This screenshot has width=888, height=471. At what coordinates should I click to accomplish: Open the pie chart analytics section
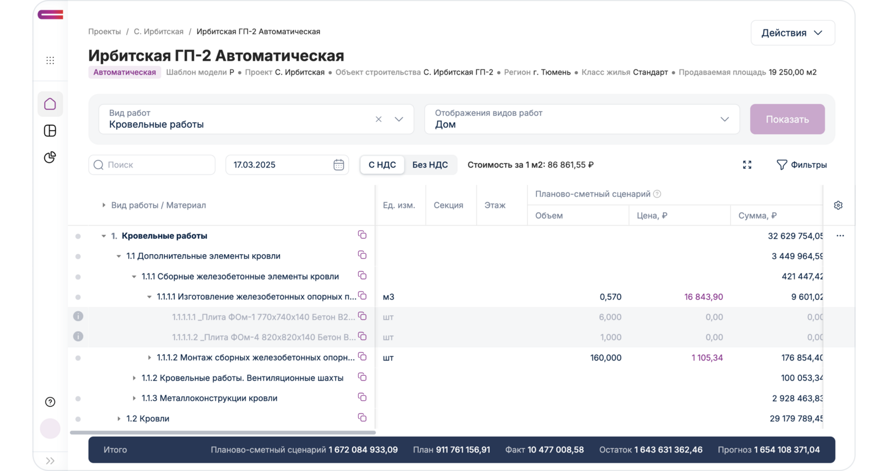[50, 157]
